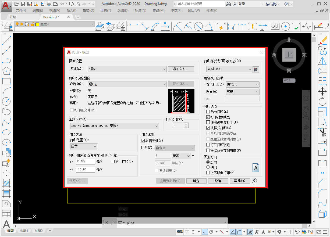Select the Line tool in left toolbar

click(x=6, y=40)
